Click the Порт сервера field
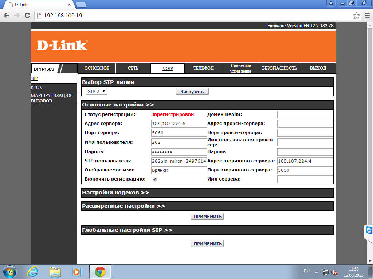Image resolution: width=373 pixels, height=279 pixels. [x=179, y=133]
